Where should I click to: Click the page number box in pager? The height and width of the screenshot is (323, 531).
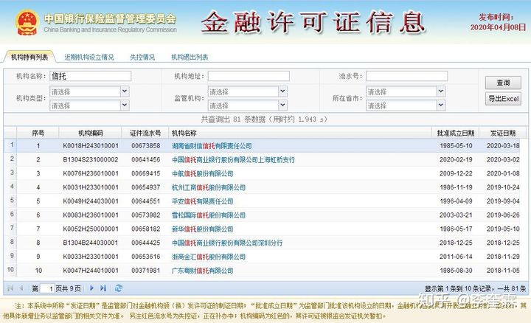[x=47, y=288]
